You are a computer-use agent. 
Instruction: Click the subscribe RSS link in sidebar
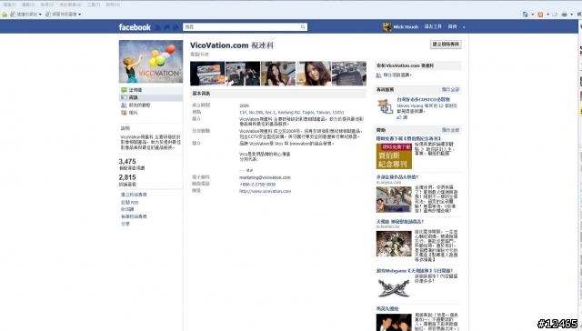coord(129,202)
